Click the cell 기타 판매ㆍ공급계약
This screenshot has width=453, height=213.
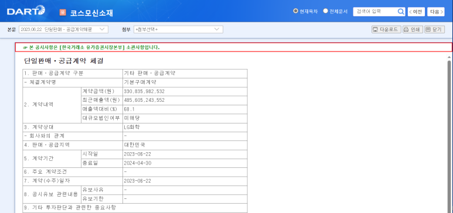pyautogui.click(x=149, y=73)
